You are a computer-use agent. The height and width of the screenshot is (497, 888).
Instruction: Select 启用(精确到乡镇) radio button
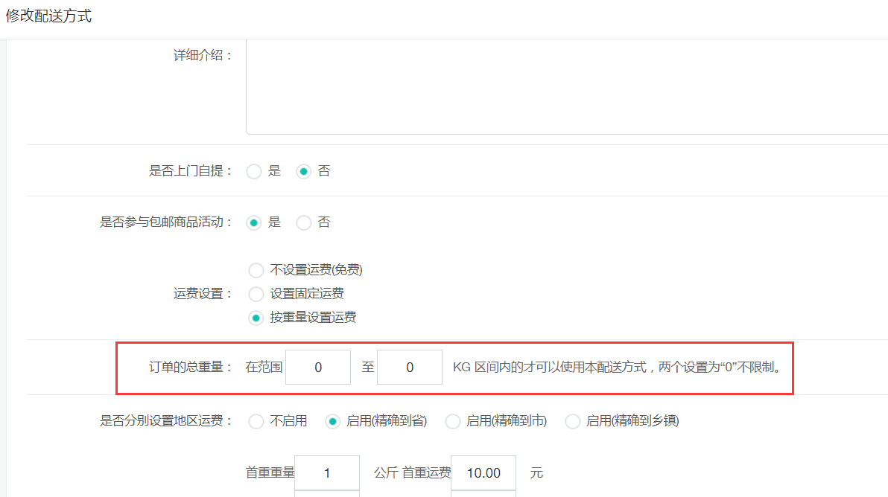(573, 421)
